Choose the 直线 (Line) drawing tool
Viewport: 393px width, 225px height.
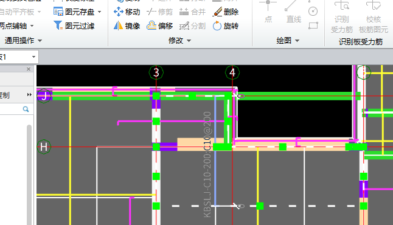pyautogui.click(x=293, y=12)
